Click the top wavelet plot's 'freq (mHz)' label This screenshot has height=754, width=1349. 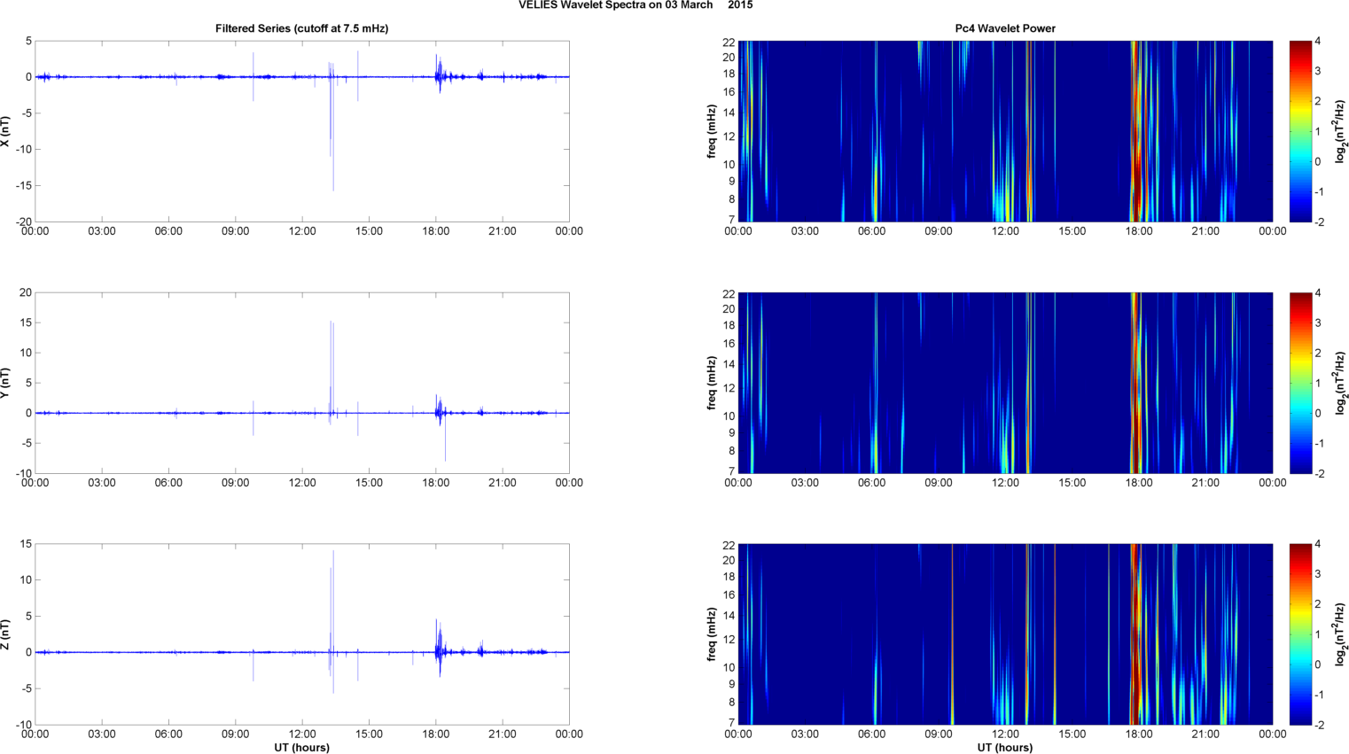(x=711, y=131)
